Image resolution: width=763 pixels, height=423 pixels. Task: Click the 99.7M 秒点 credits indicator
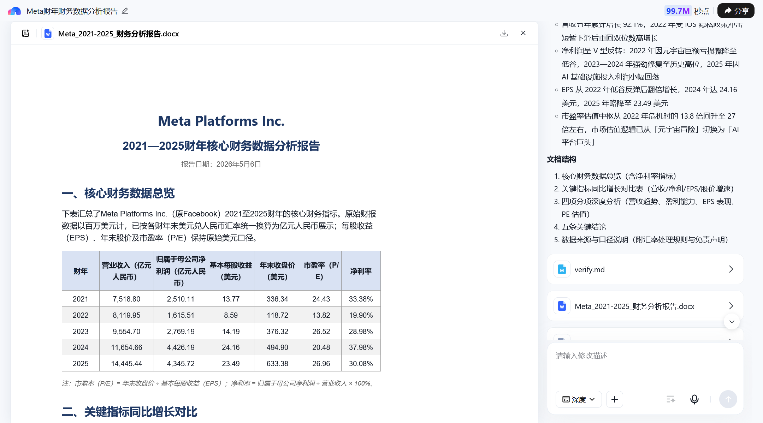(687, 11)
